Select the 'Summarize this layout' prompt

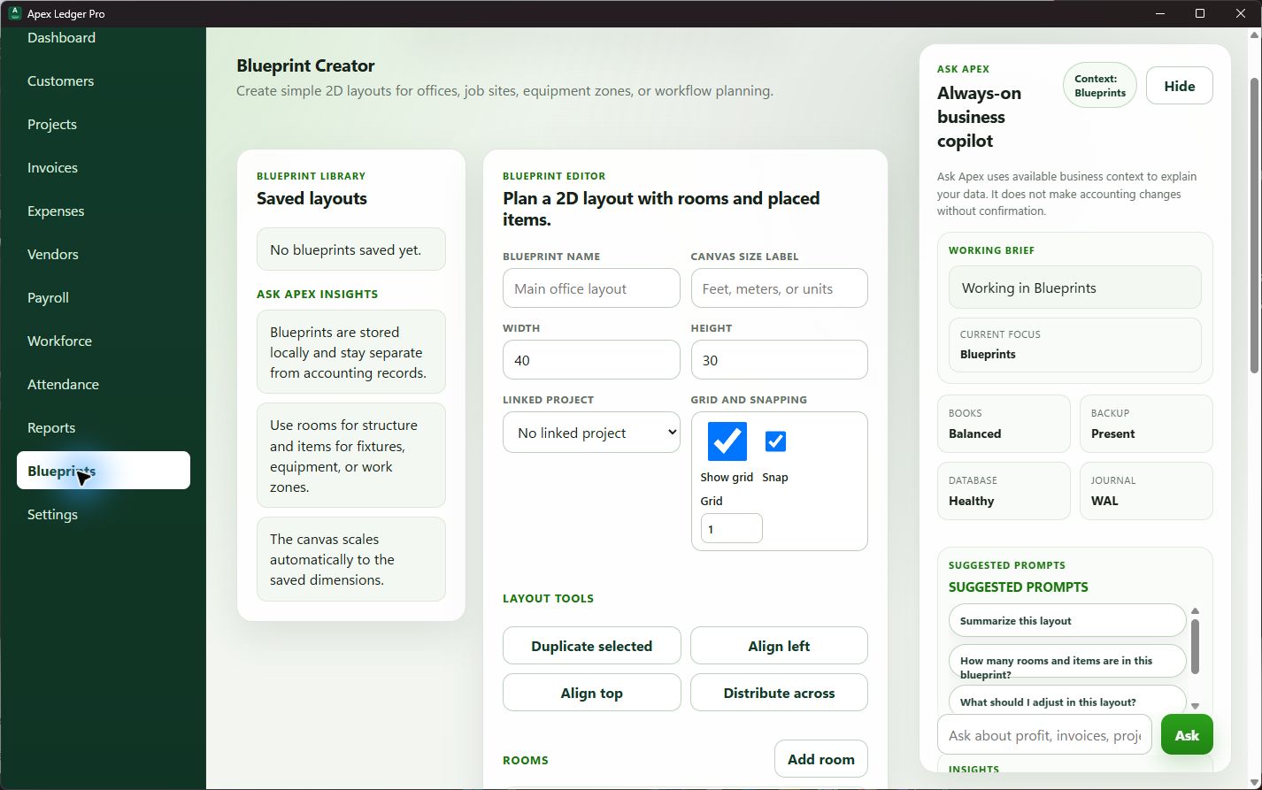[x=1067, y=620]
